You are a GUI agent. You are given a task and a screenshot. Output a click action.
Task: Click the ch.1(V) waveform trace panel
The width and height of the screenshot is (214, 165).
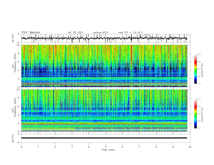pos(106,38)
